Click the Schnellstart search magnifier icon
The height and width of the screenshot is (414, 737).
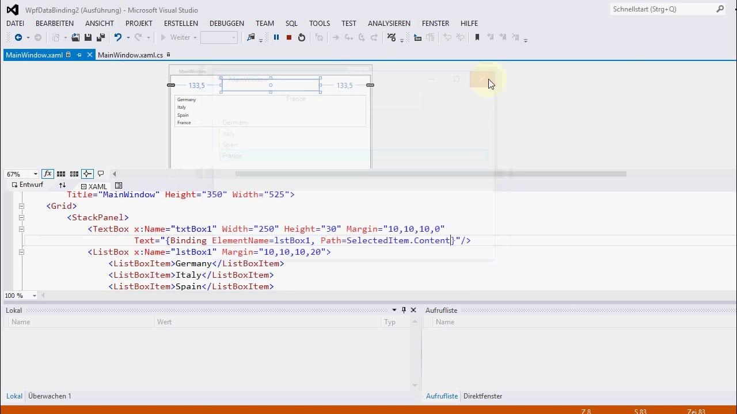(x=720, y=9)
